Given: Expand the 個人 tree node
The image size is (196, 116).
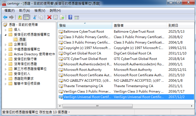Looking at the screenshot, I should [5, 30].
